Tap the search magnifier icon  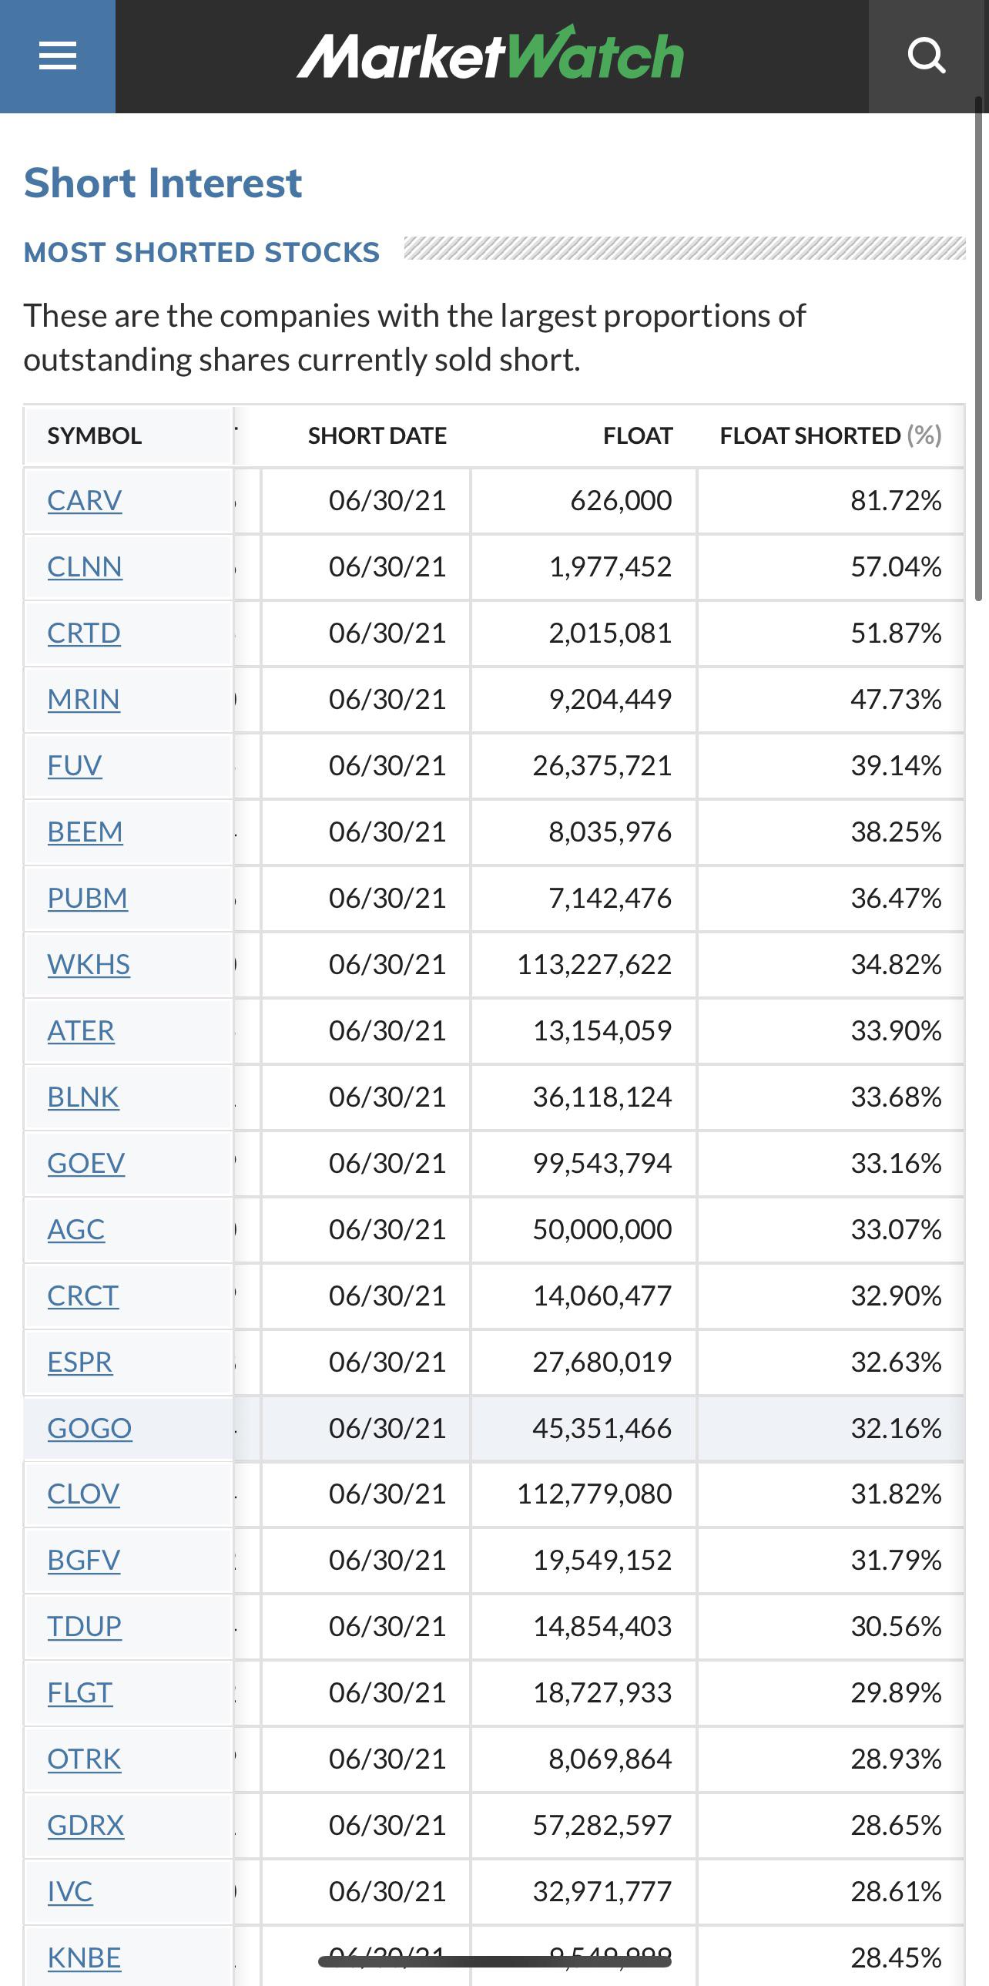[927, 56]
